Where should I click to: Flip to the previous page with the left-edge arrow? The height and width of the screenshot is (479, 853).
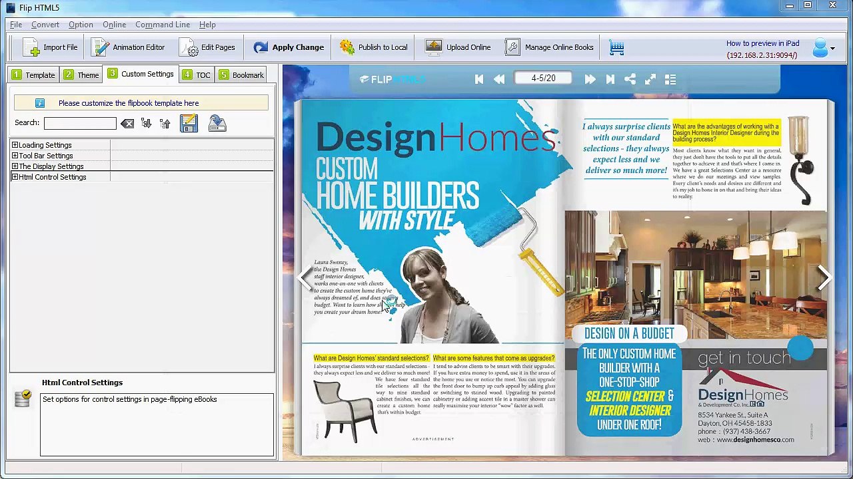[306, 278]
